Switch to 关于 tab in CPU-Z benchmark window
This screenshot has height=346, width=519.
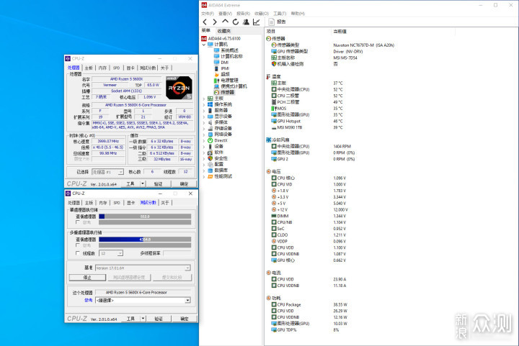coord(165,203)
